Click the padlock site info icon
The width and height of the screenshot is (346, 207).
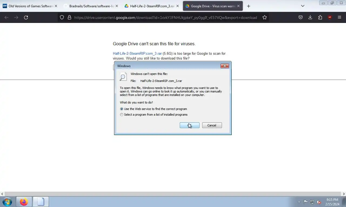point(69,17)
